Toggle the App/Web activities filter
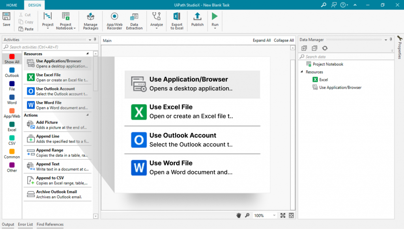This screenshot has width=404, height=229. pyautogui.click(x=12, y=113)
